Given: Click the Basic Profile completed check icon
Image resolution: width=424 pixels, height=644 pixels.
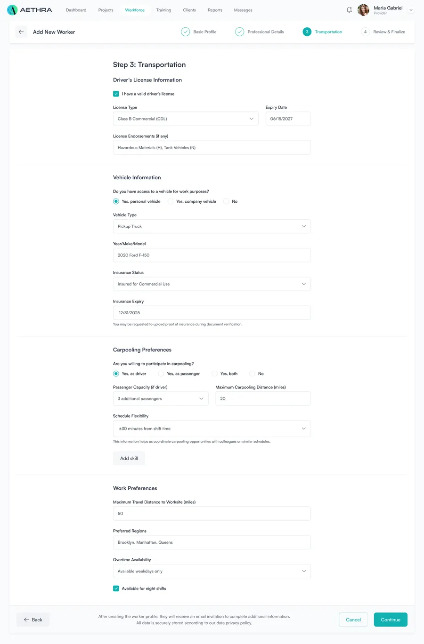Looking at the screenshot, I should click(186, 32).
